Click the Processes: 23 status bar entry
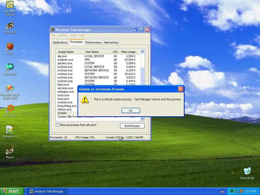 [61, 137]
